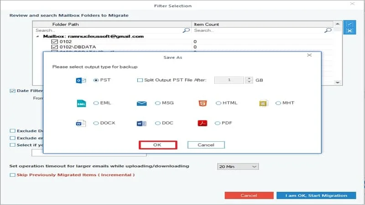Select the DOC radio button
This screenshot has height=205, width=365.
[157, 123]
